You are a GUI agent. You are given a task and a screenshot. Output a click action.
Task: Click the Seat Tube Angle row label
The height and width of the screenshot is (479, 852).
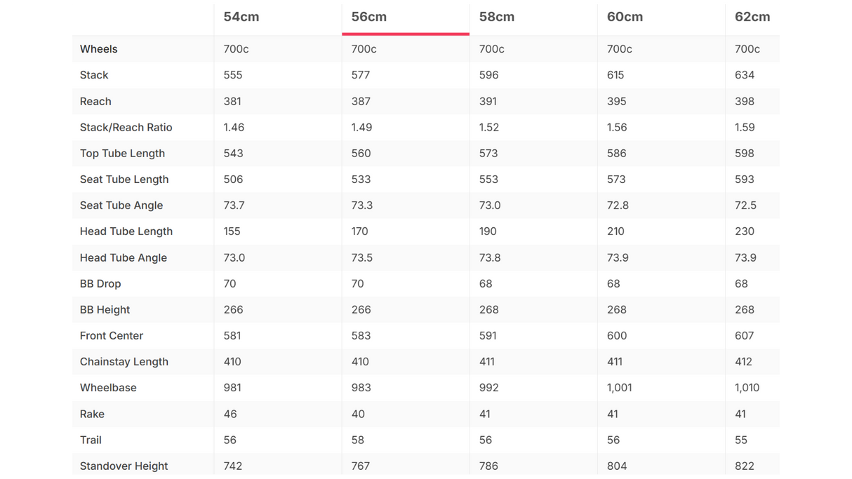click(x=121, y=205)
